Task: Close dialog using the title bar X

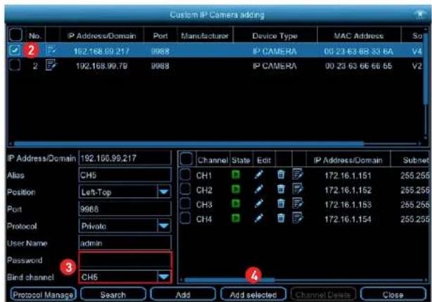Action: click(x=420, y=14)
